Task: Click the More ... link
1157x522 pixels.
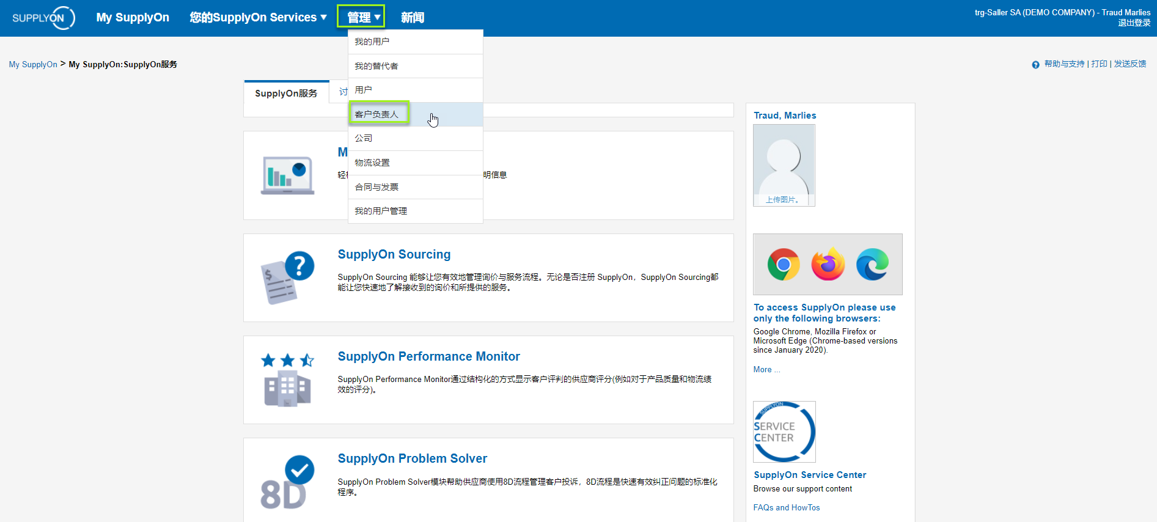Action: point(766,370)
